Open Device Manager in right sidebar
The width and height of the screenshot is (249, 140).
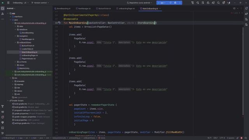tap(246, 19)
